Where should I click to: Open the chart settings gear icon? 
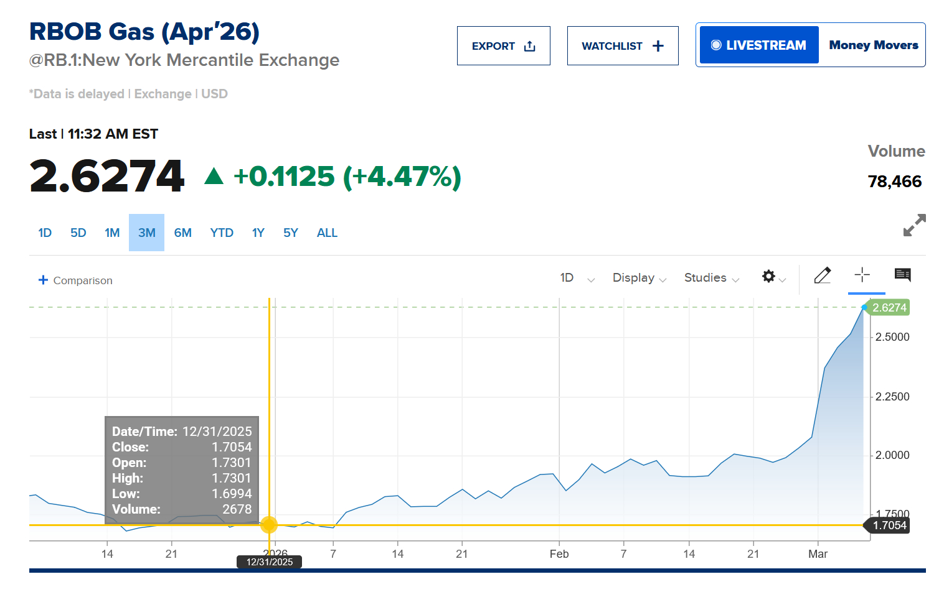click(x=769, y=276)
